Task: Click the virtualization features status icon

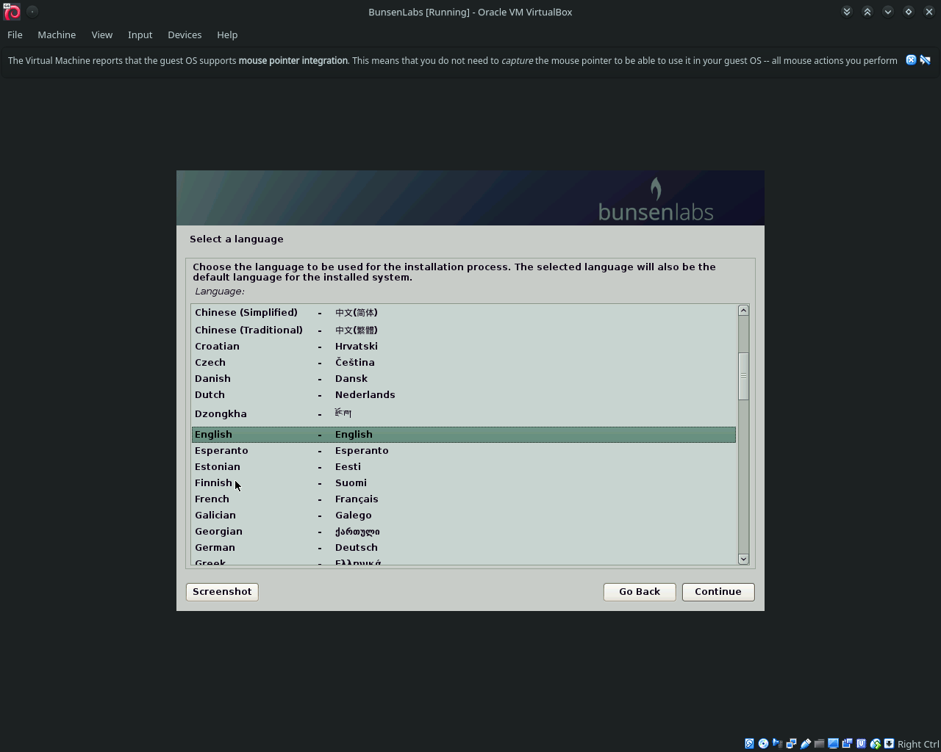Action: click(x=861, y=743)
